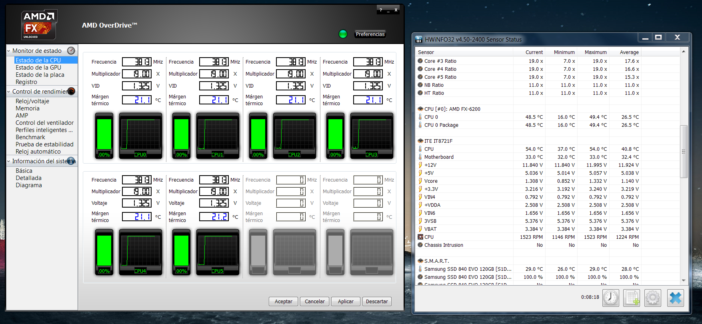The image size is (702, 324).
Task: Click the CPU fan icon in the 1523 RPM row
Action: coord(420,237)
